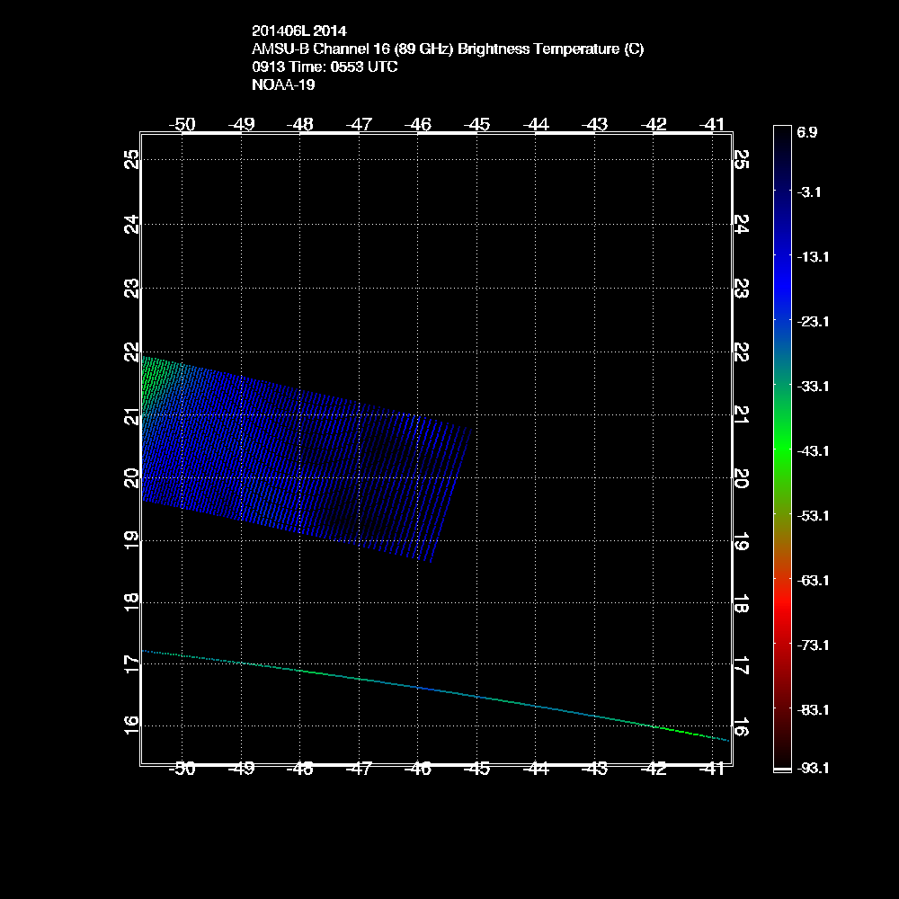This screenshot has width=899, height=899.
Task: Click the -45 longitude label on top axis
Action: [477, 124]
